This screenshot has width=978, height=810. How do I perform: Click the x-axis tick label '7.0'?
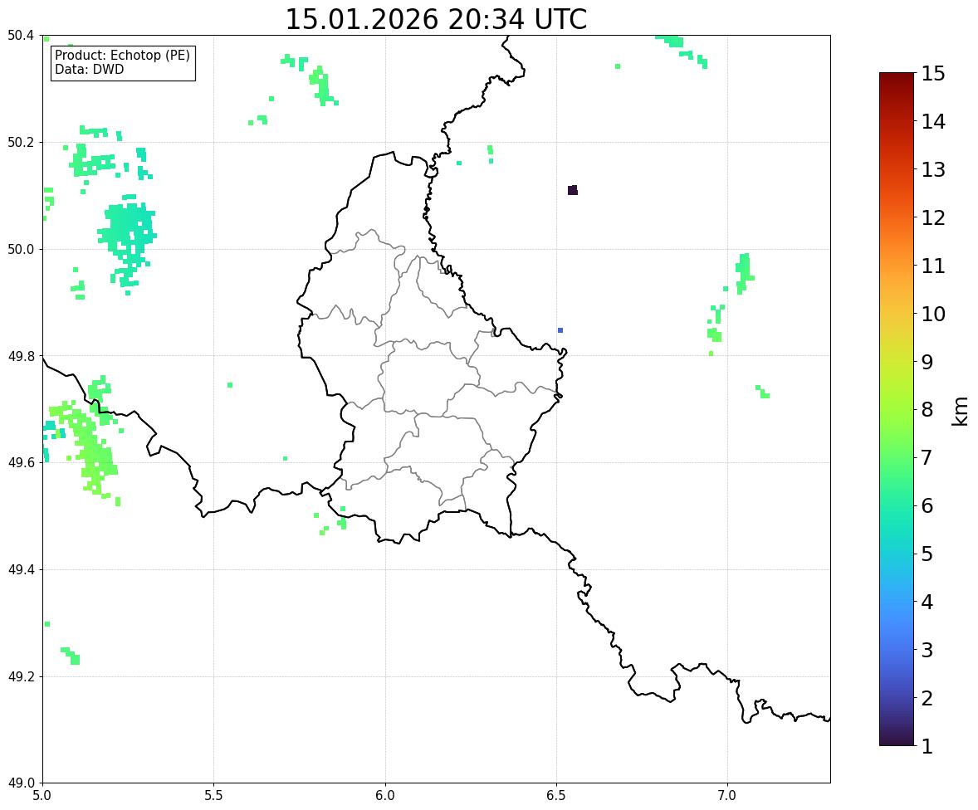[x=728, y=796]
